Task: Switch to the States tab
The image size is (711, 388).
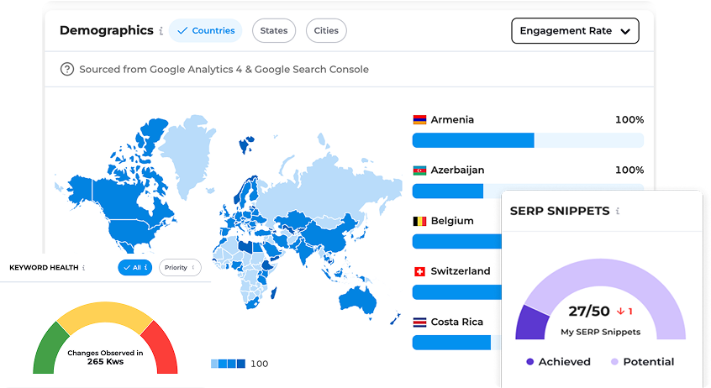Action: [x=274, y=31]
